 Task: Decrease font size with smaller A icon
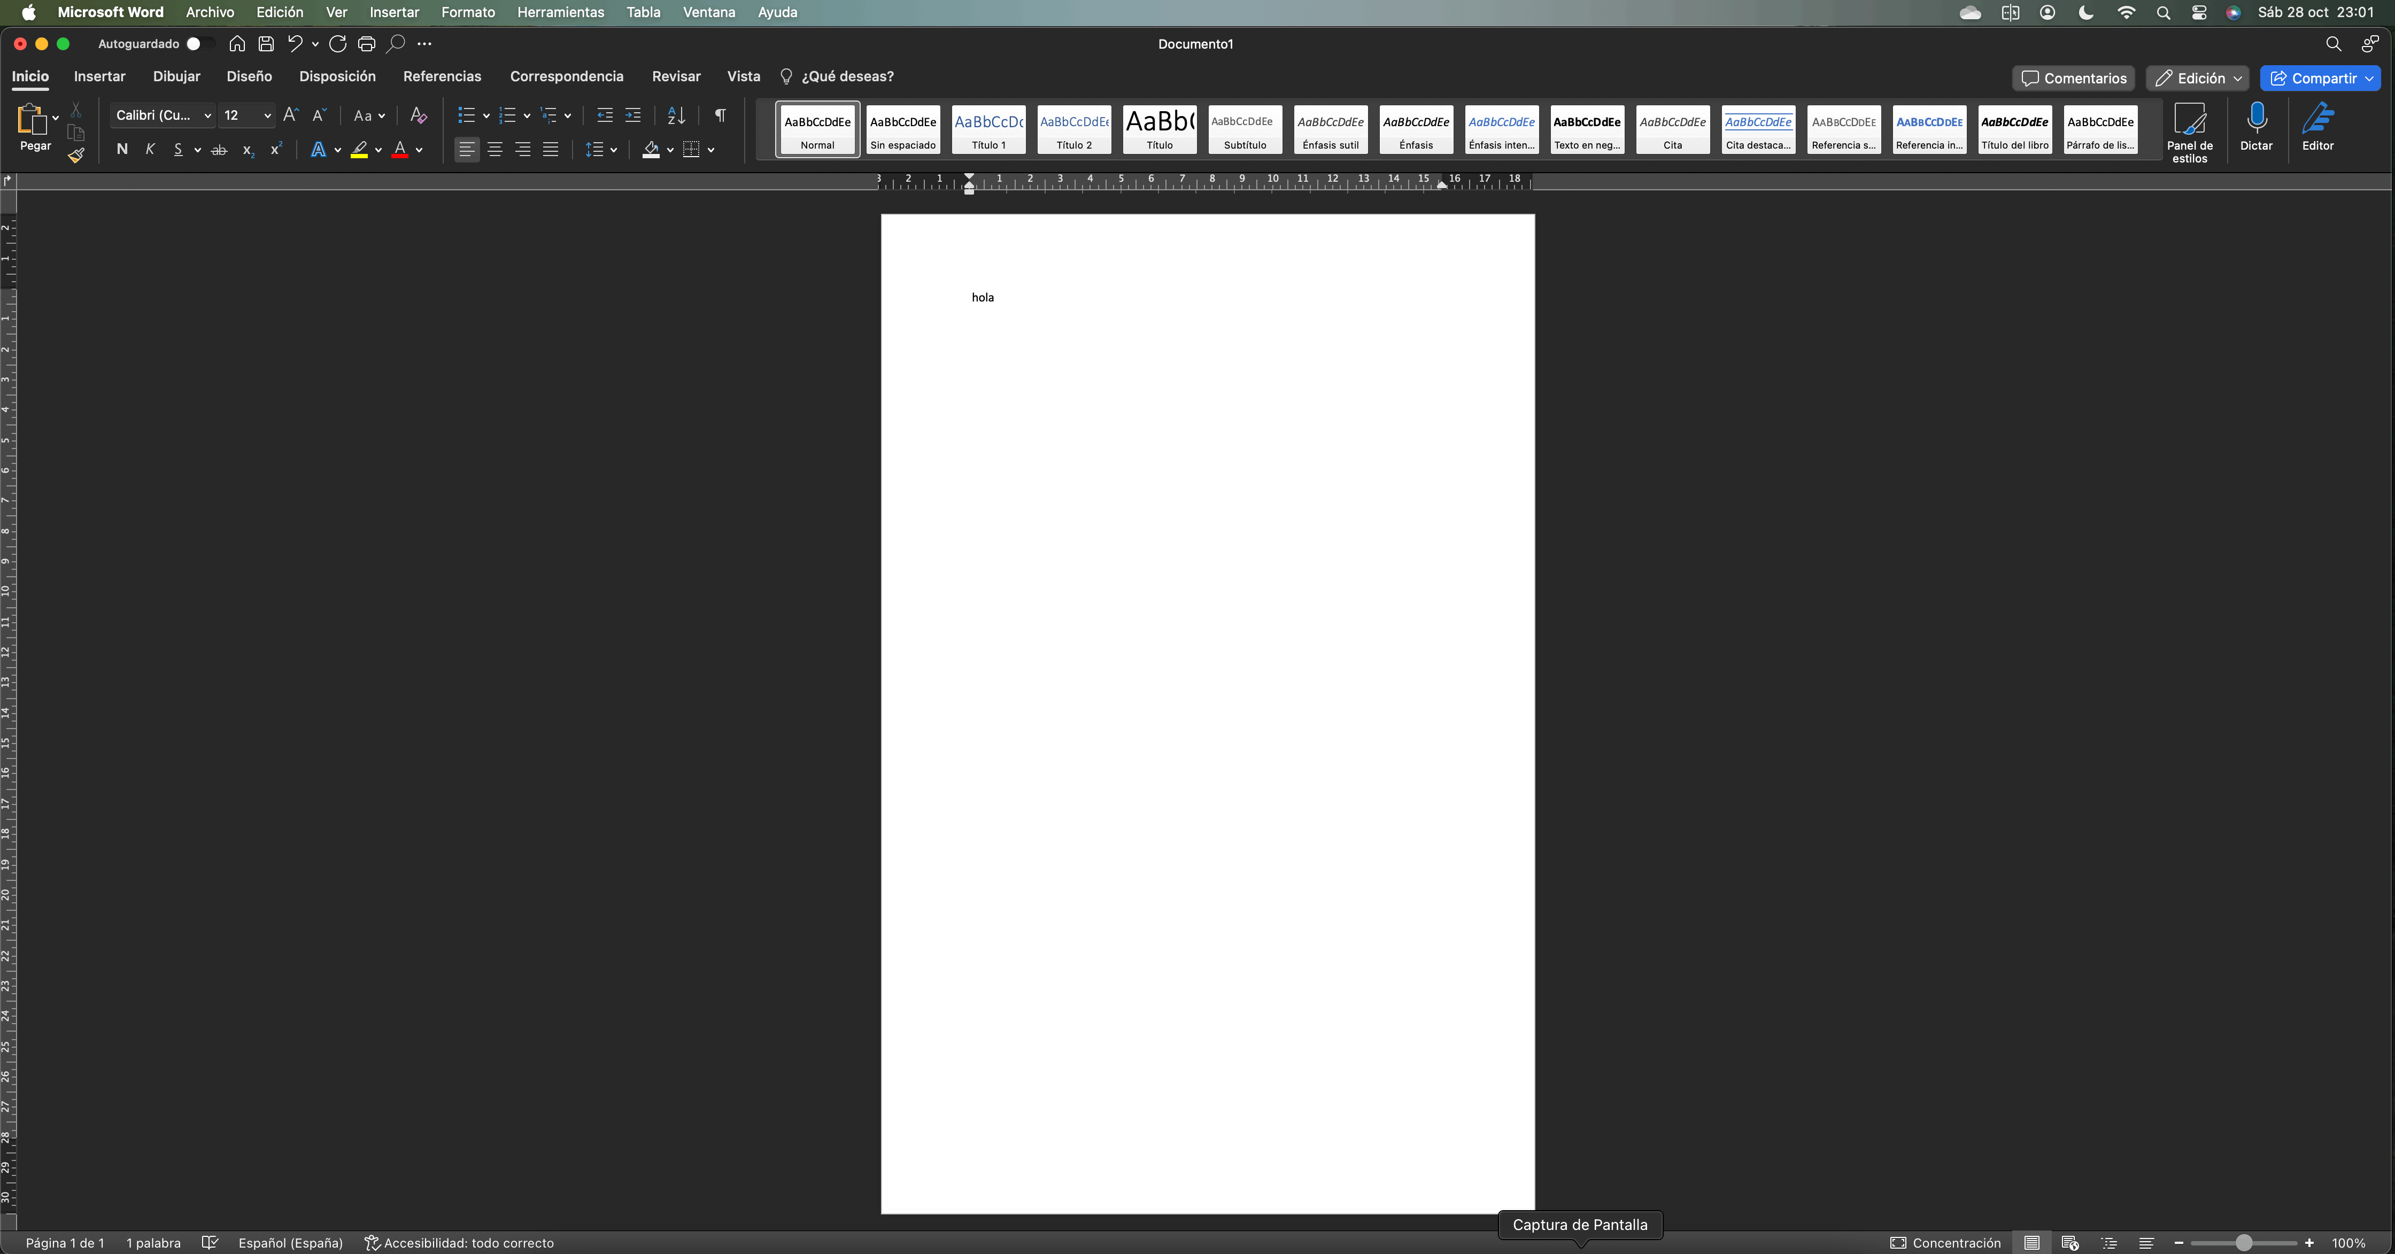click(319, 115)
